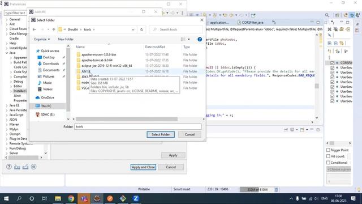Screen dimensions: 362x204
Task: Enable the Conditional checkbox
Action: pos(328,163)
